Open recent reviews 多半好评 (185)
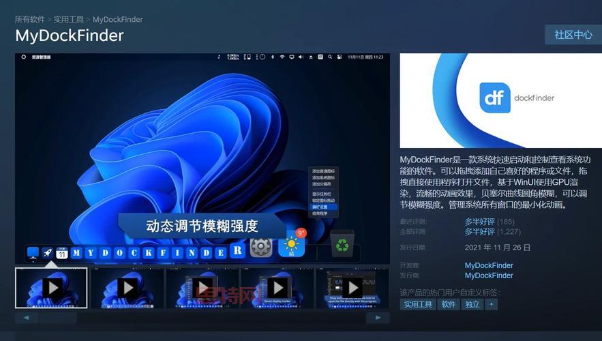This screenshot has width=602, height=341. tap(490, 222)
